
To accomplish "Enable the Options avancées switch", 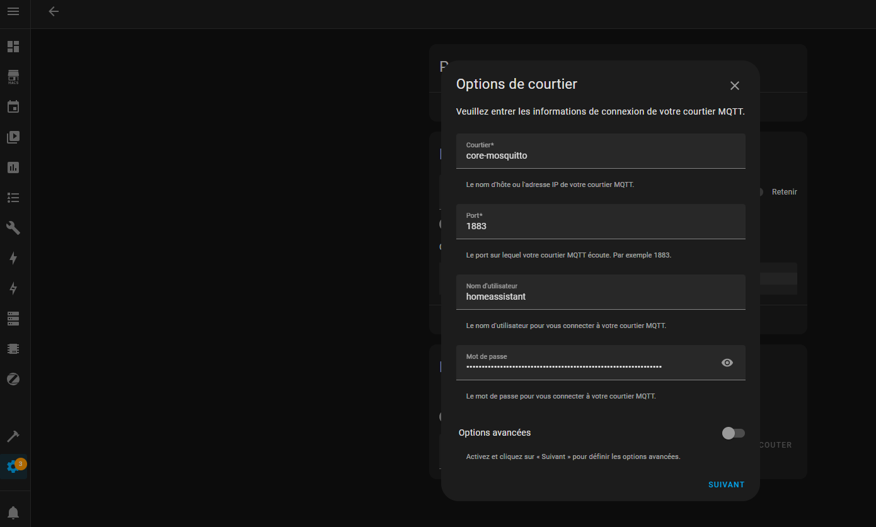I will click(x=734, y=433).
